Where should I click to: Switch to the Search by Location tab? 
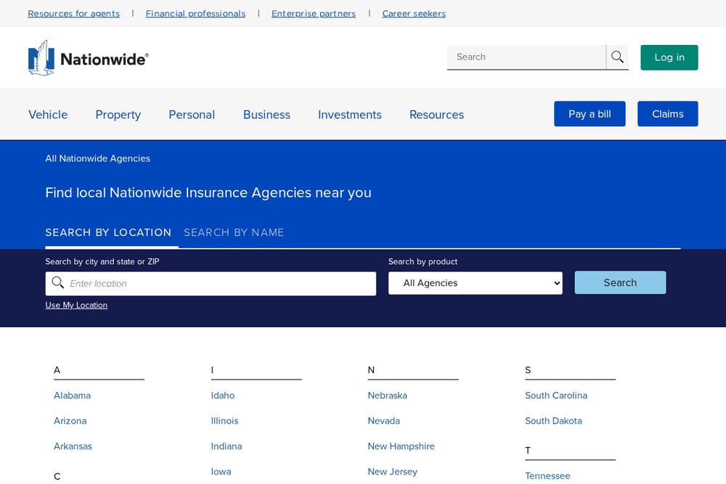coord(108,232)
